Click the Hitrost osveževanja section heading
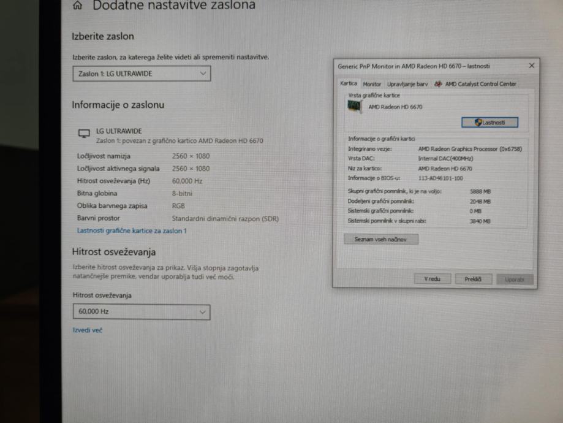This screenshot has width=563, height=423. click(x=114, y=251)
